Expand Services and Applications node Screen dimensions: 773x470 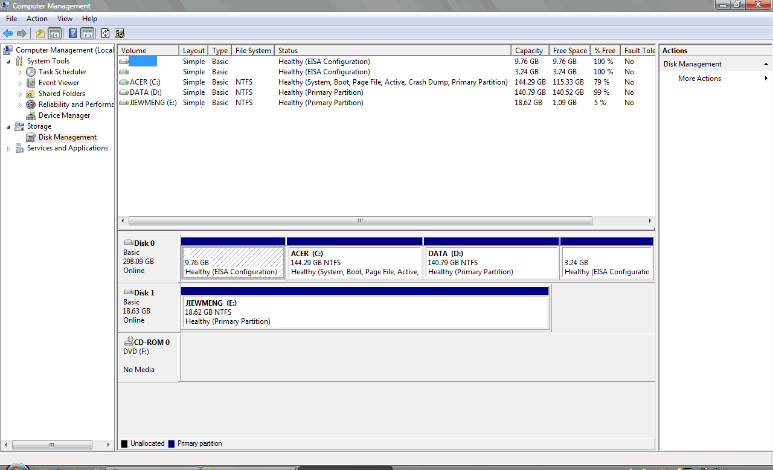[8, 149]
